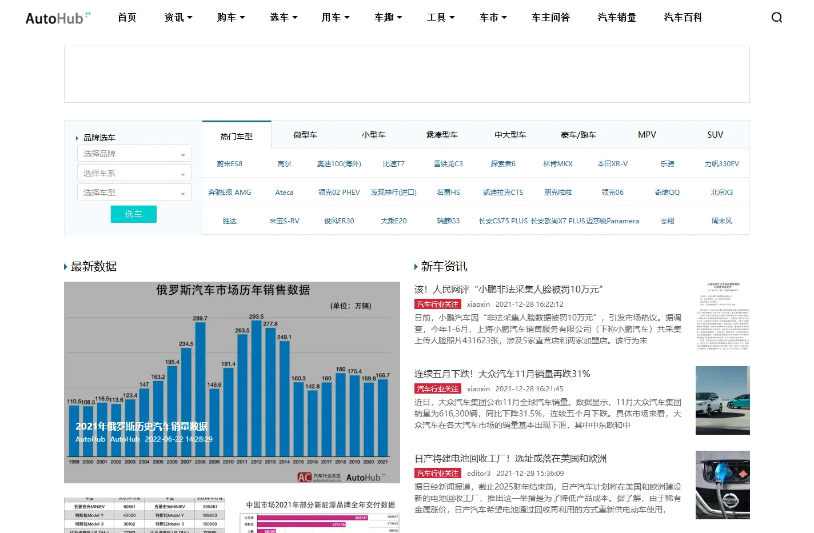Open the 选择车系 series dropdown
Viewport: 814px width, 533px height.
coord(134,173)
